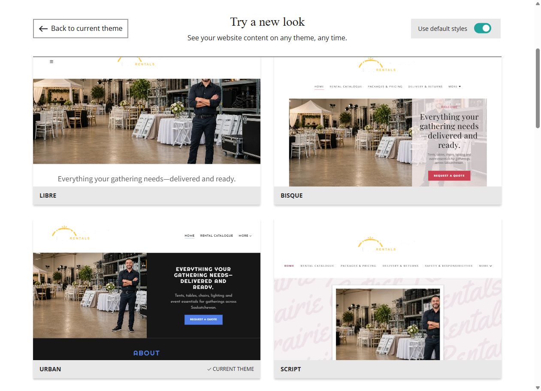Viewport: 541px width, 391px height.
Task: Expand More dropdown in Bisque preview
Action: coord(455,87)
